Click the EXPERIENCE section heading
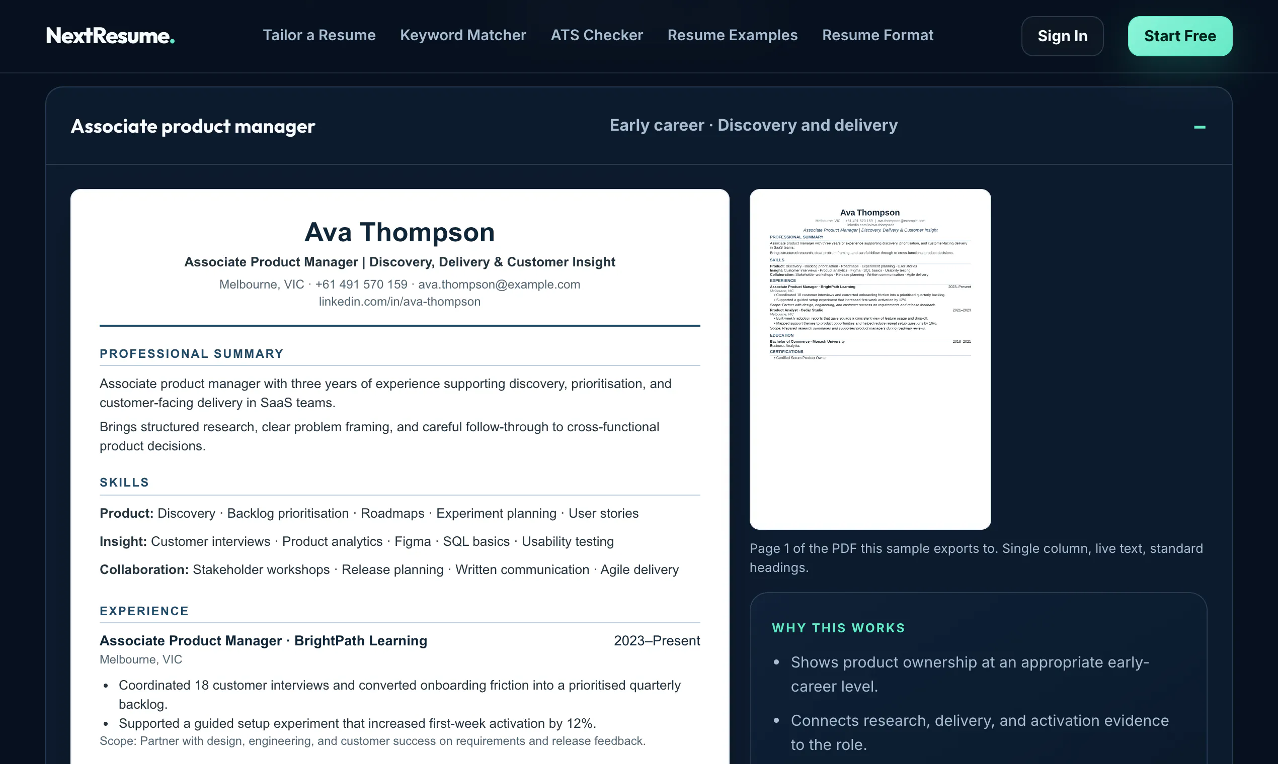 click(144, 611)
